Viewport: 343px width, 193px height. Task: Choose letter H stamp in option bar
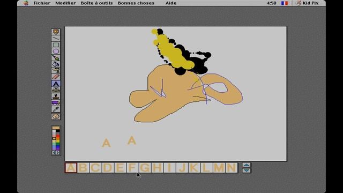[157, 168]
